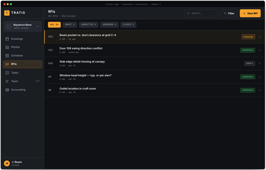
Task: Open 'Window head height — typ. or per elev?'
Action: pos(86,75)
